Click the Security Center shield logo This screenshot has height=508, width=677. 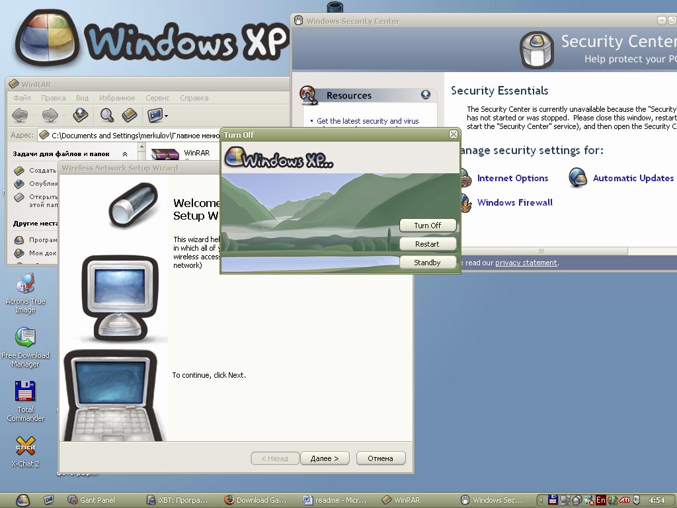(x=537, y=50)
